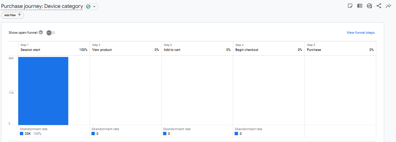Toggle the Show open funnel switch

[x=51, y=33]
